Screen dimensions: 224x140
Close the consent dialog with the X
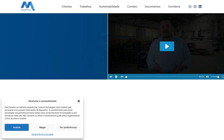pos(79,101)
